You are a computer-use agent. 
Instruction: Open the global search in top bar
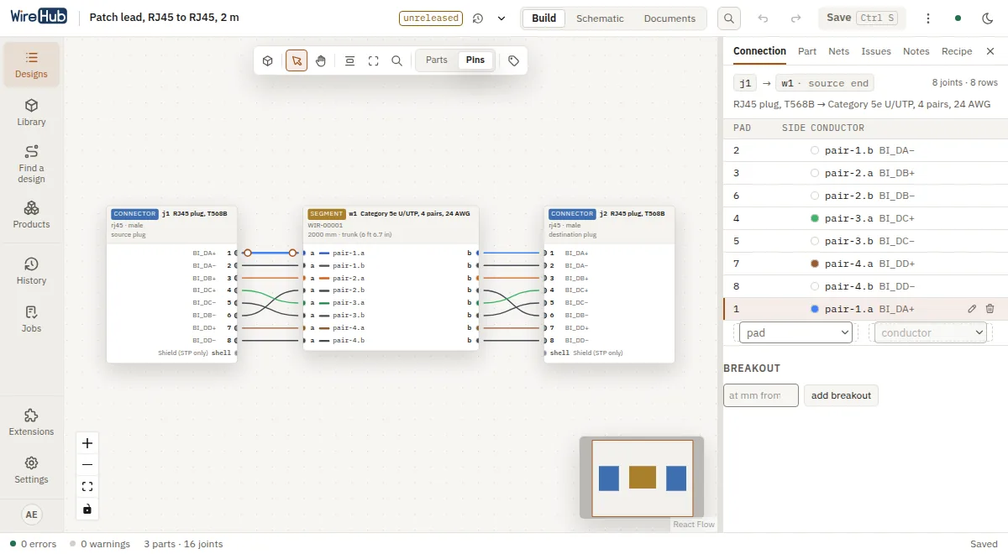pyautogui.click(x=729, y=18)
